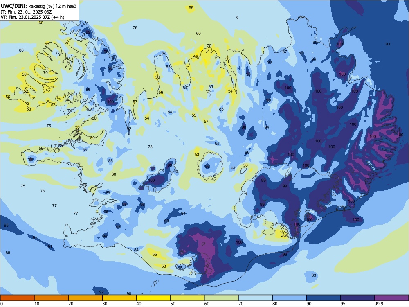Click the 'VT: Fim. 23.01.2025 07Z (+4 h)' line
The image size is (409, 307).
click(x=33, y=17)
